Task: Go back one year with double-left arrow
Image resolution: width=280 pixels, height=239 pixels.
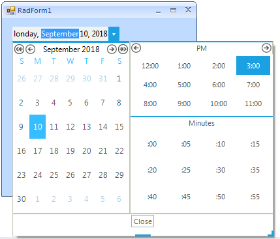Action: (x=19, y=49)
